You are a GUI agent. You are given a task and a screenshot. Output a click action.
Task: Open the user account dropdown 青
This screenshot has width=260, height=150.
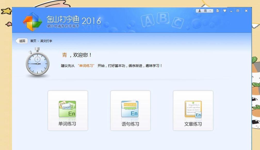point(205,11)
